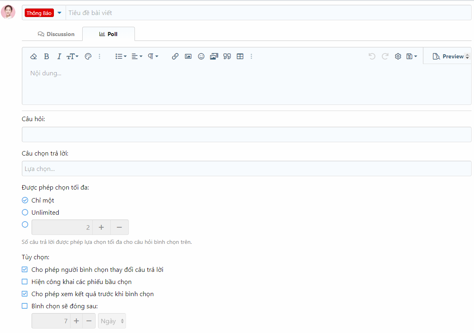Screen dimensions: 474x333
Task: Switch to the Discussion tab
Action: tap(56, 34)
